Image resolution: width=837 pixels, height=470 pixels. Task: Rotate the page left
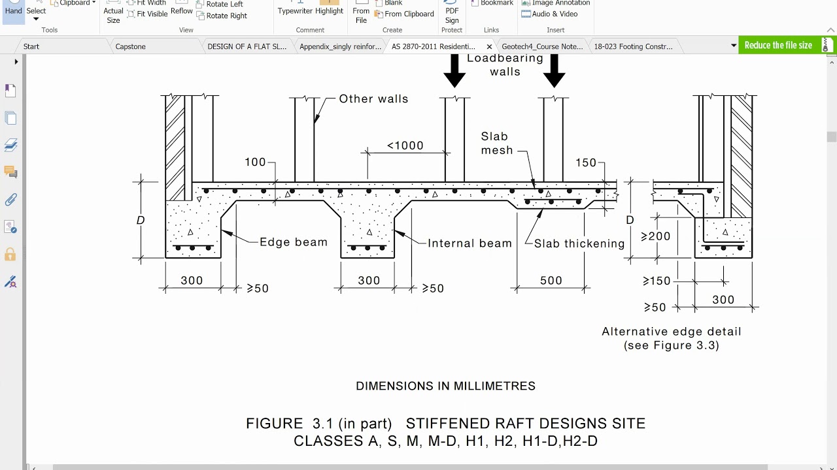tap(220, 4)
